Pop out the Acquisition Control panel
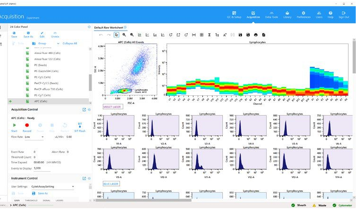The width and height of the screenshot is (360, 210). tap(84, 110)
